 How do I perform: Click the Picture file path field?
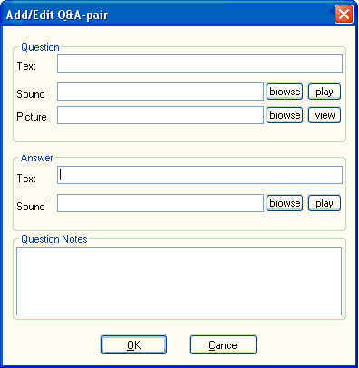tap(160, 115)
